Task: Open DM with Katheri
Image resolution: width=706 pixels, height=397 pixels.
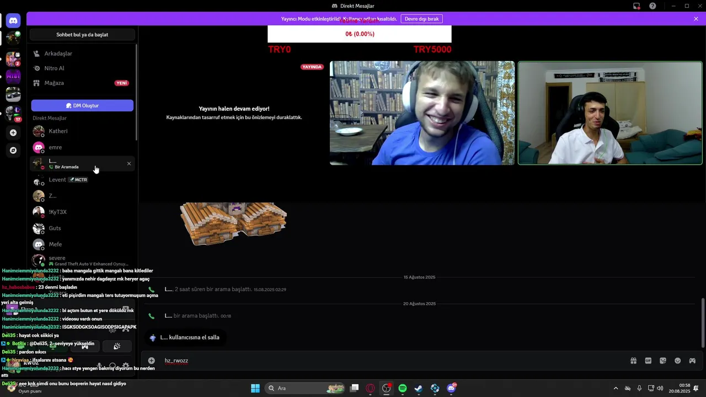Action: [82, 131]
